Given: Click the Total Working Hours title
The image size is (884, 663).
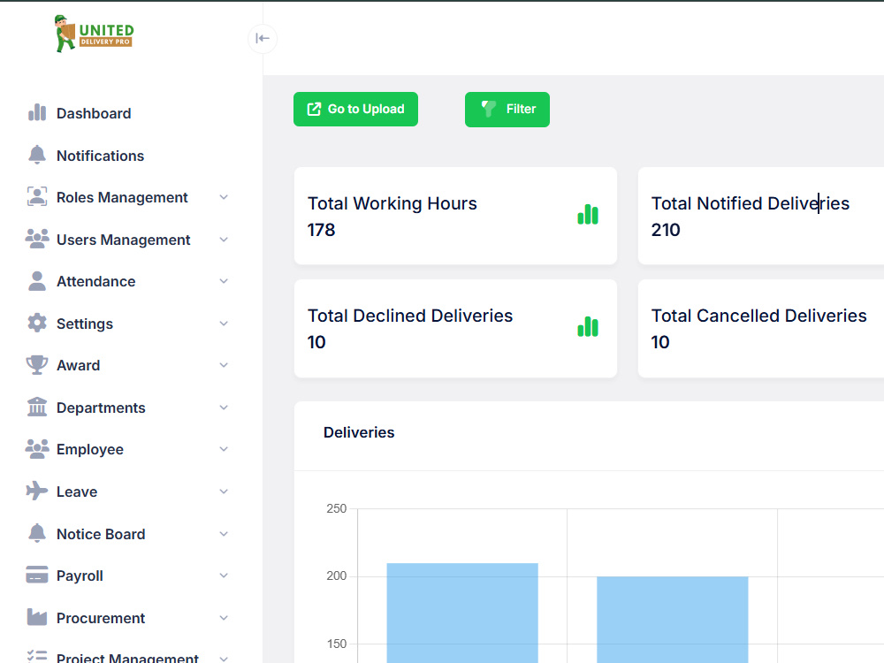Looking at the screenshot, I should point(392,203).
